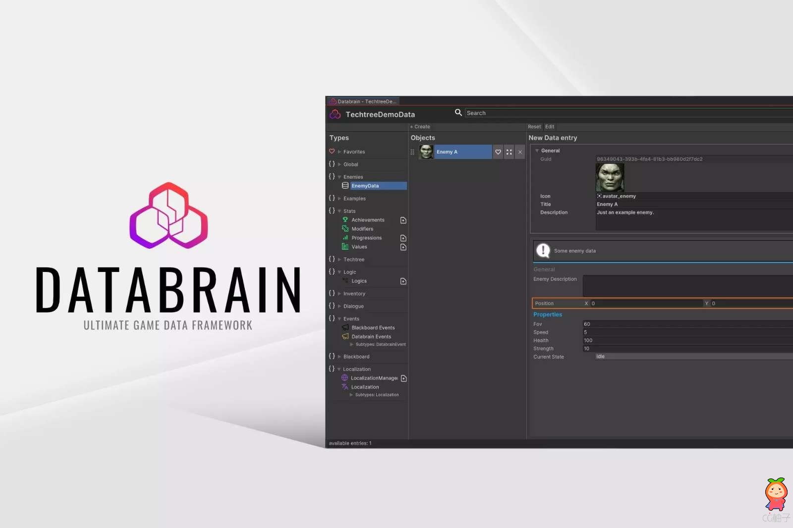793x528 pixels.
Task: Select the Enemy A object entry
Action: (463, 152)
